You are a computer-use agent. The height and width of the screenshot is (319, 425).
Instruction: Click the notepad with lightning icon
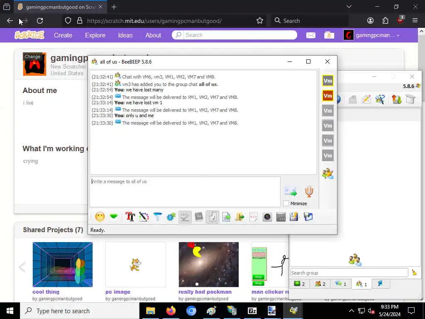coord(294,217)
